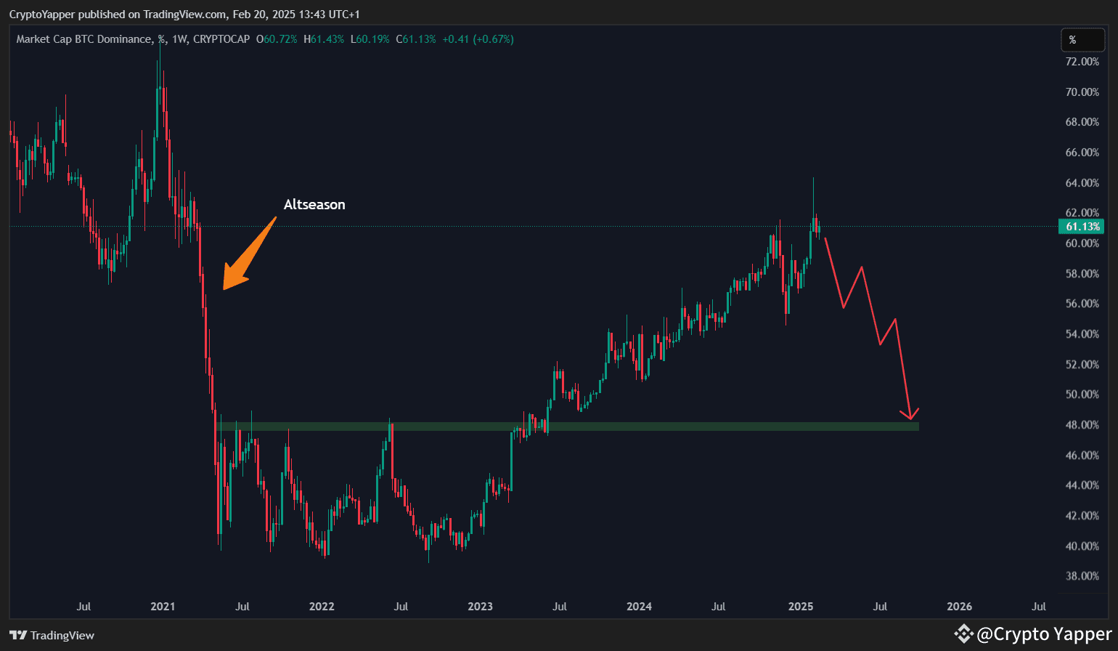Click the green 61.13% price flag on the scale
This screenshot has height=651, width=1118.
click(1080, 226)
